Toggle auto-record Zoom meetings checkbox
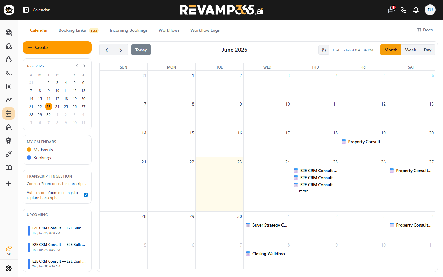The width and height of the screenshot is (443, 277). pyautogui.click(x=86, y=195)
